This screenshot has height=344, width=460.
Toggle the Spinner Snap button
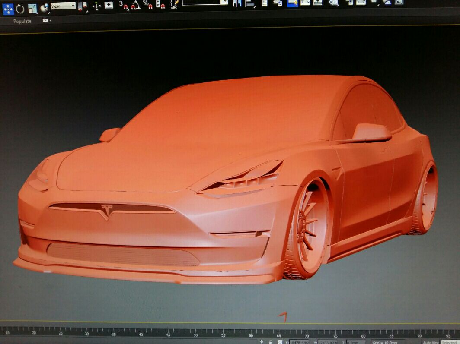click(160, 4)
